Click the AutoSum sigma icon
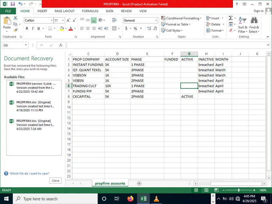 coord(231,18)
